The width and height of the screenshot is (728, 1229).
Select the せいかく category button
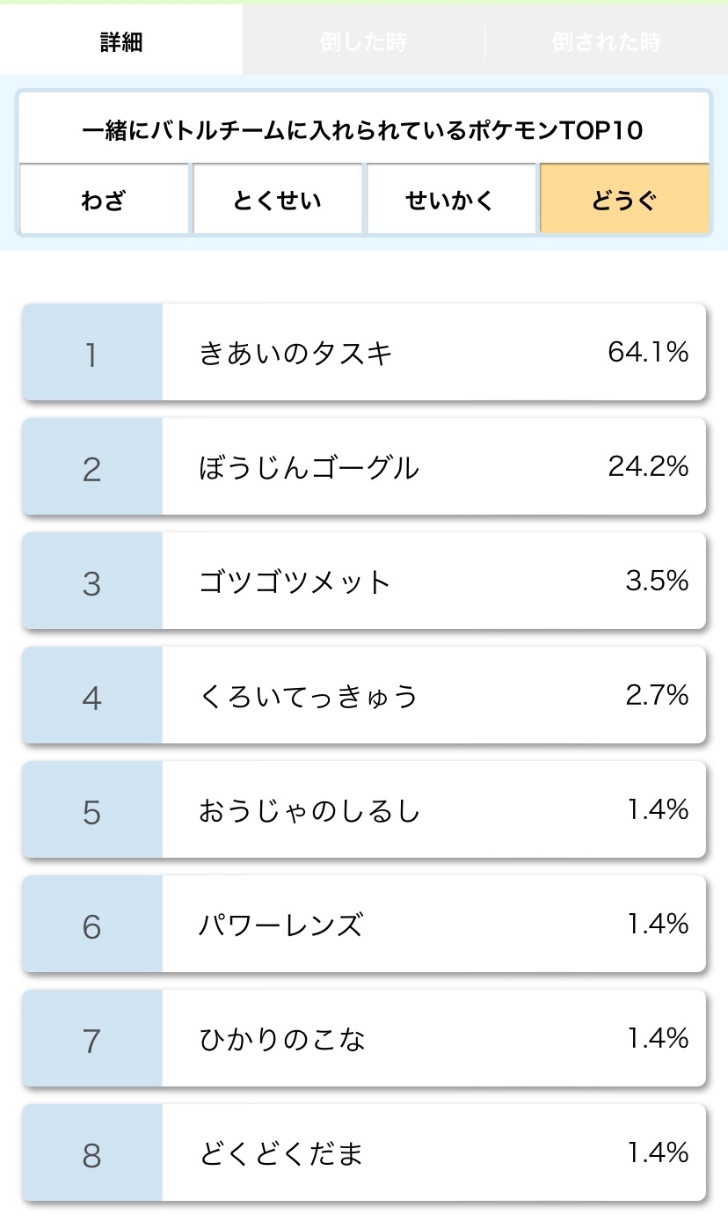tap(450, 200)
